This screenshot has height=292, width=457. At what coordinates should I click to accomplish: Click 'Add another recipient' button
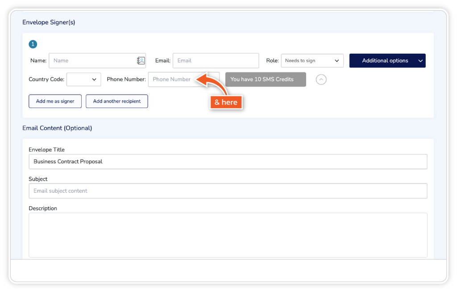tap(116, 101)
